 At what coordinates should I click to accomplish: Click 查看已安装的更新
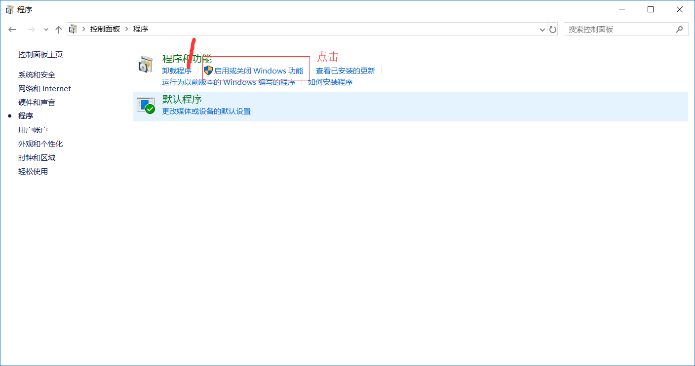click(346, 71)
